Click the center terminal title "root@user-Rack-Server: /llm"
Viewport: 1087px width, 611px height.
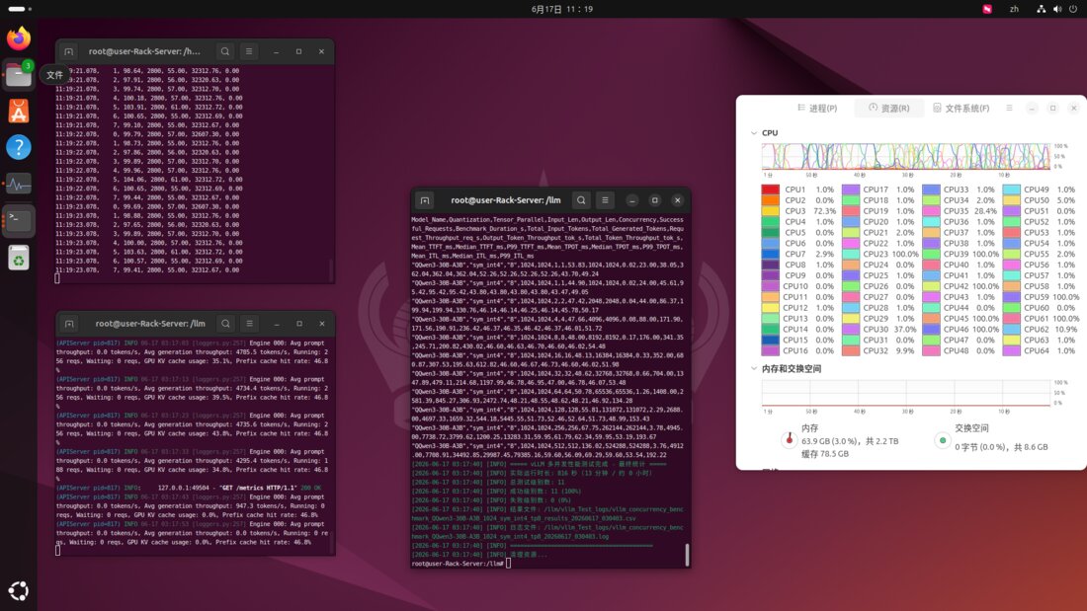505,200
